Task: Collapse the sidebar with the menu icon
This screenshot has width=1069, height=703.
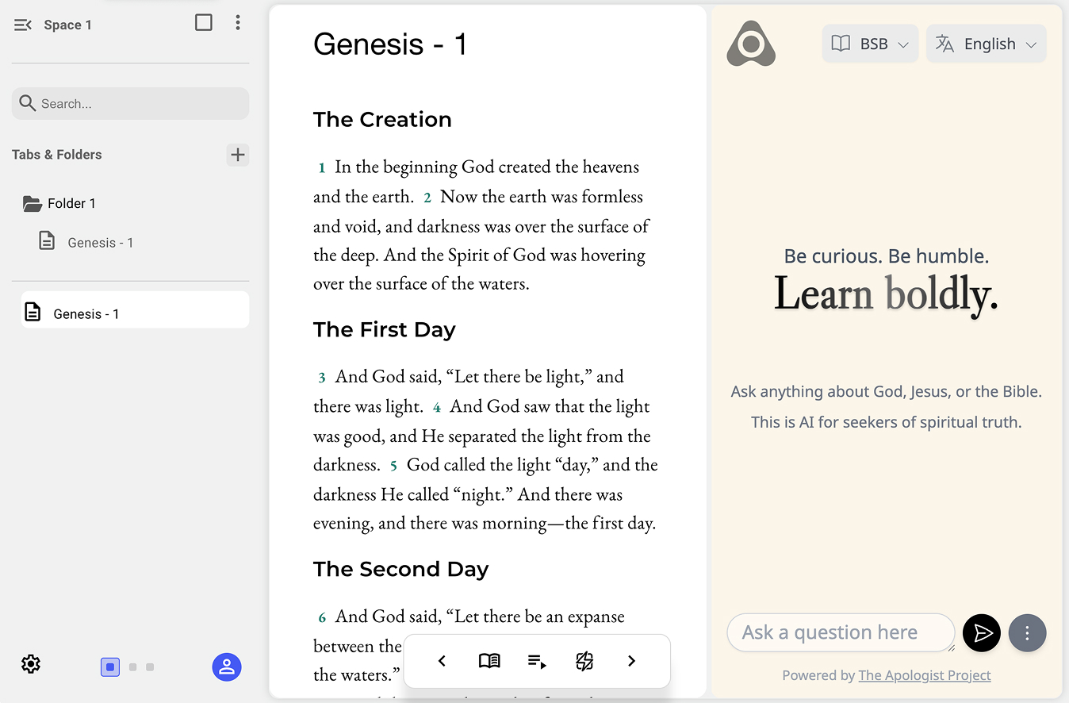Action: (x=23, y=25)
